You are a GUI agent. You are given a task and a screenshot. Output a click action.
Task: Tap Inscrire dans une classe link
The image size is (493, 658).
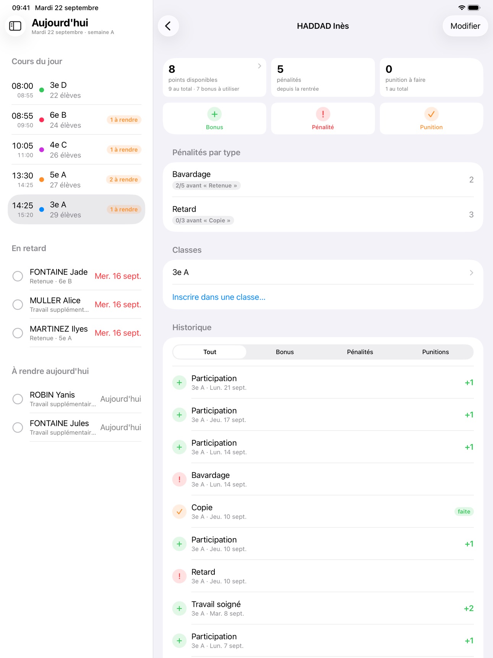[219, 297]
